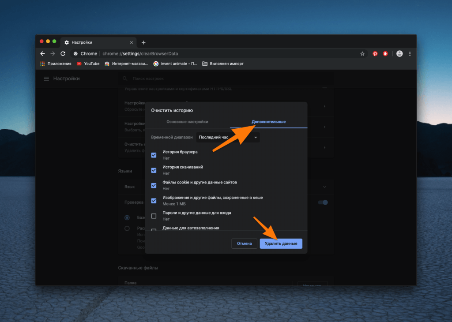The height and width of the screenshot is (322, 452).
Task: Click the gear icon on Настройки tab
Action: [x=67, y=43]
